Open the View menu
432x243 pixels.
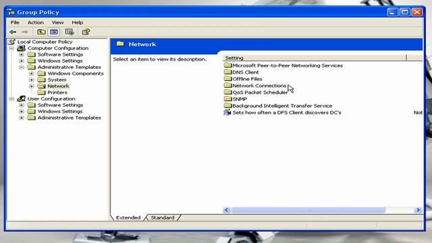(57, 22)
